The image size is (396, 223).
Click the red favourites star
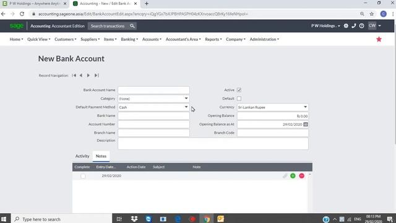[379, 39]
